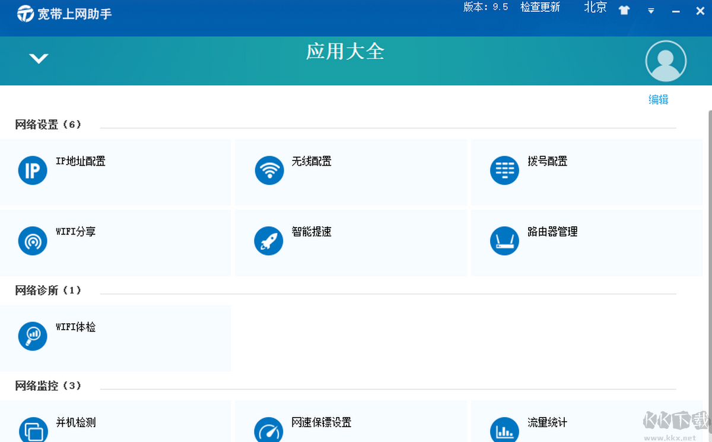Click the 网络设置（6） section heading

(48, 125)
